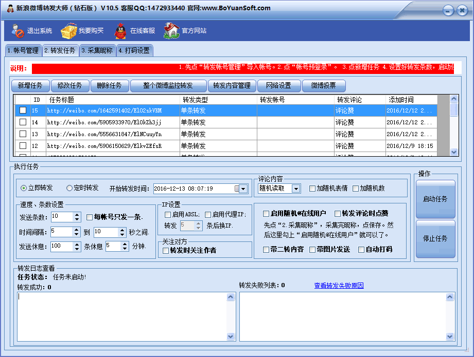
Task: Click the time interval maximum spinner arrows
Action: [x=122, y=232]
